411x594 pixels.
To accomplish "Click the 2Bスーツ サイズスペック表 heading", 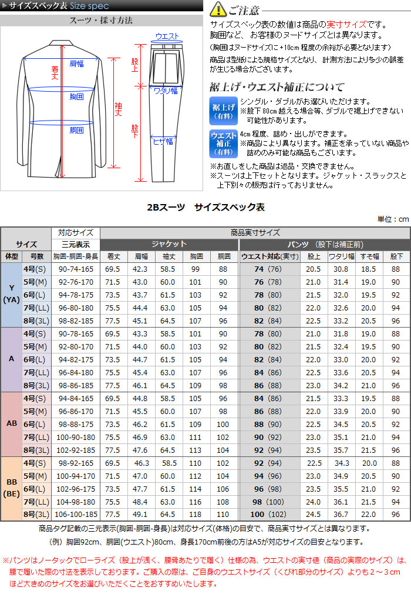I will pos(205,208).
